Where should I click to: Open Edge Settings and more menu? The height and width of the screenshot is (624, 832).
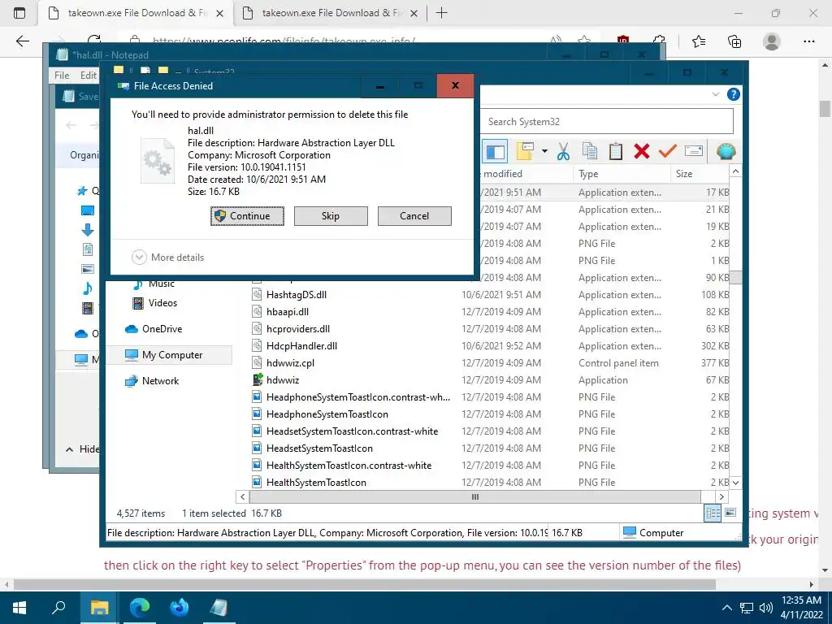pos(808,41)
